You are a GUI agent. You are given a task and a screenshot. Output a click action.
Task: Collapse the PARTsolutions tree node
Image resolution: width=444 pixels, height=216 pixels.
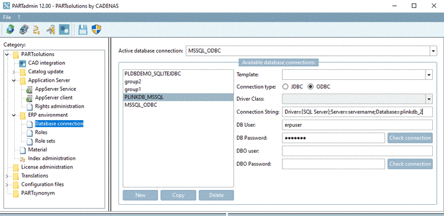(7, 54)
